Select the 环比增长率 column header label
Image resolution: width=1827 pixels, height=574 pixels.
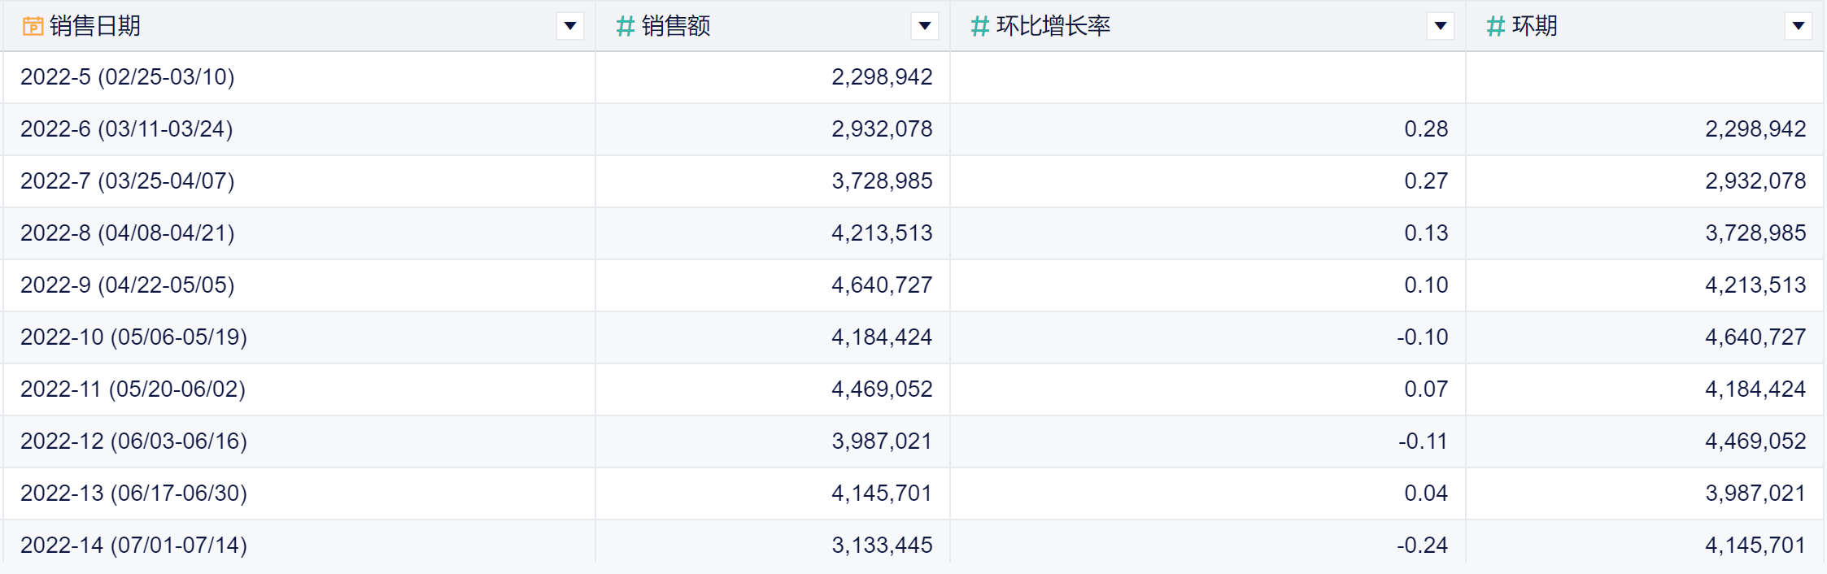tap(1053, 27)
